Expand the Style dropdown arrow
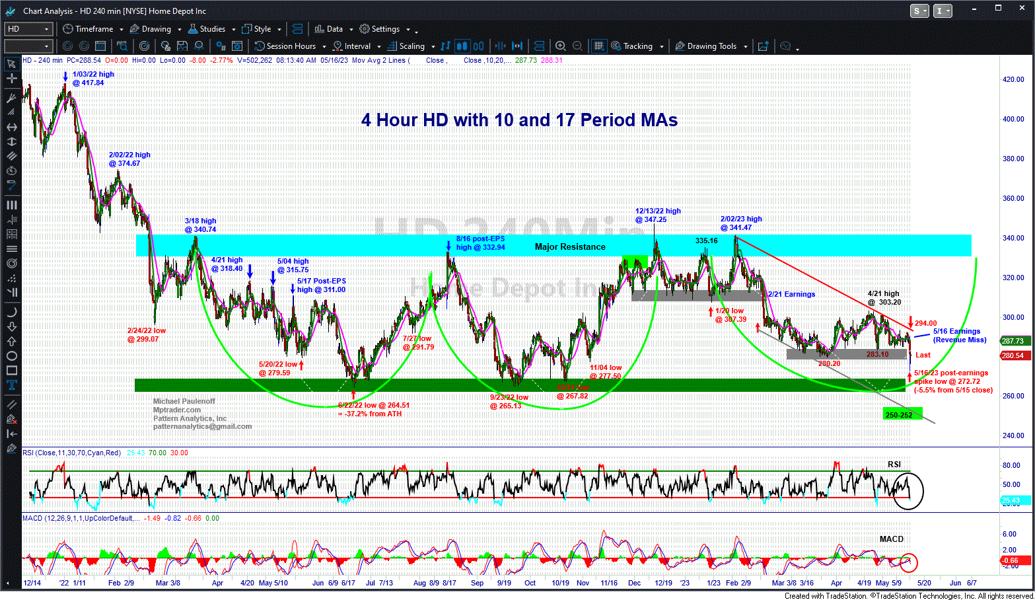Screen dimensions: 1035x600 pos(279,30)
